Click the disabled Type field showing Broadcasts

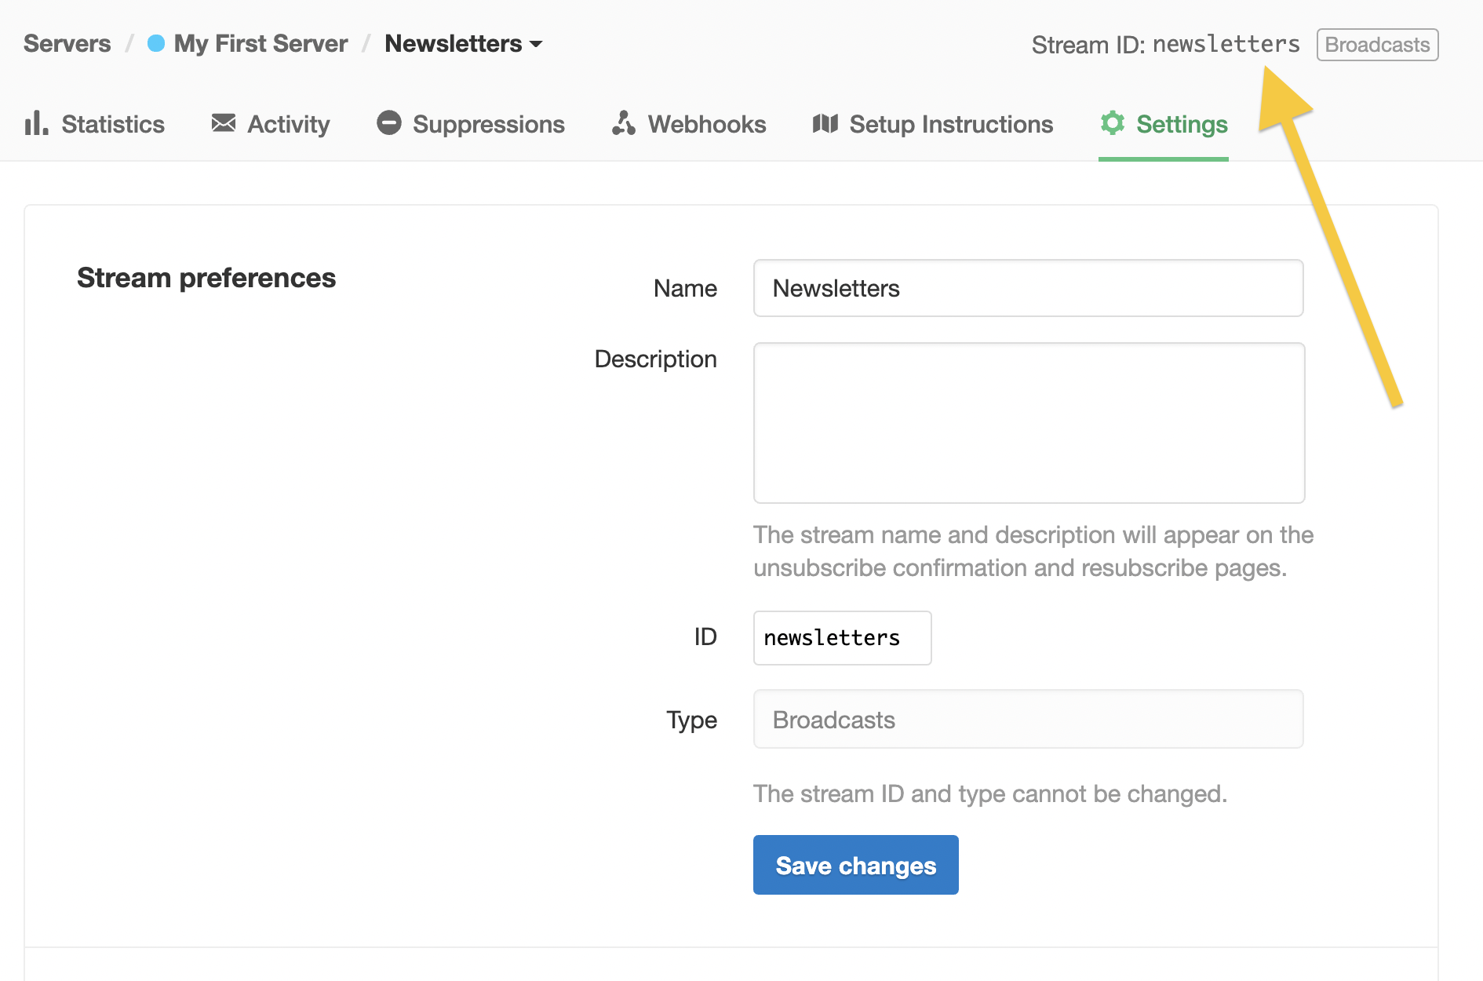coord(1028,720)
